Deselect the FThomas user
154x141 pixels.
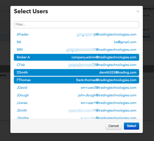[x=77, y=80]
